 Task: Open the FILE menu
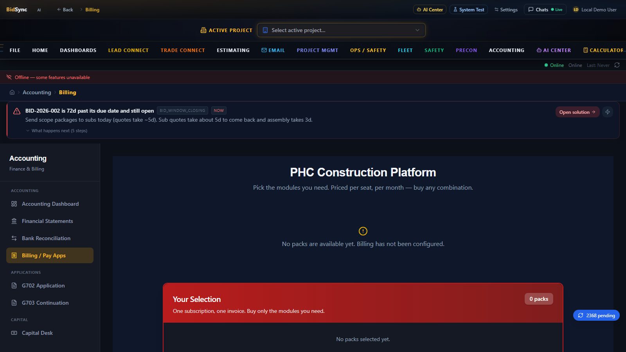[x=15, y=50]
